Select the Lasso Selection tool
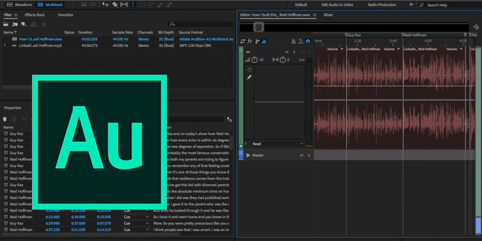Viewport: 482px width, 241px height. pos(151,4)
